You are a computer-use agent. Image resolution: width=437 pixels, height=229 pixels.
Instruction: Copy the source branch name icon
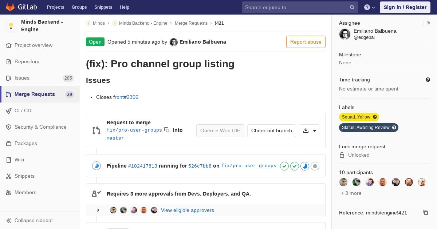pyautogui.click(x=167, y=130)
